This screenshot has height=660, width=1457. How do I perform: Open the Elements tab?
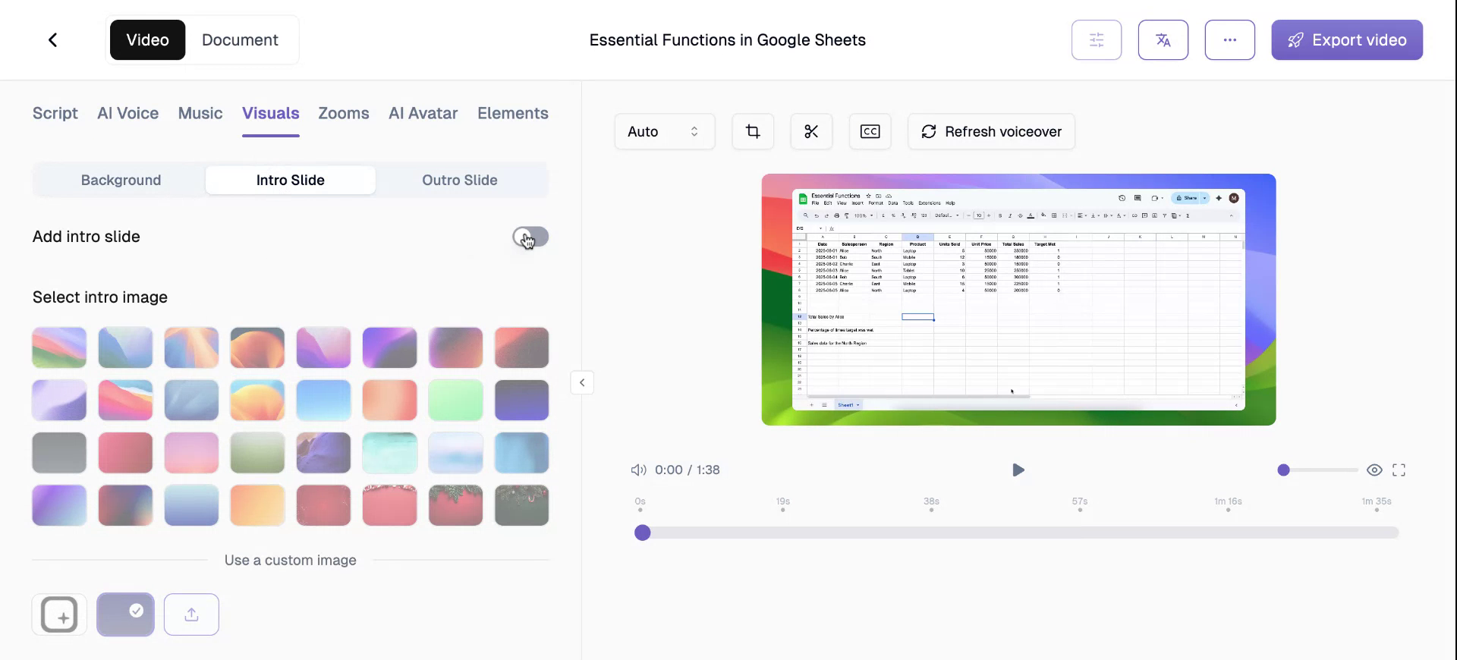(513, 113)
